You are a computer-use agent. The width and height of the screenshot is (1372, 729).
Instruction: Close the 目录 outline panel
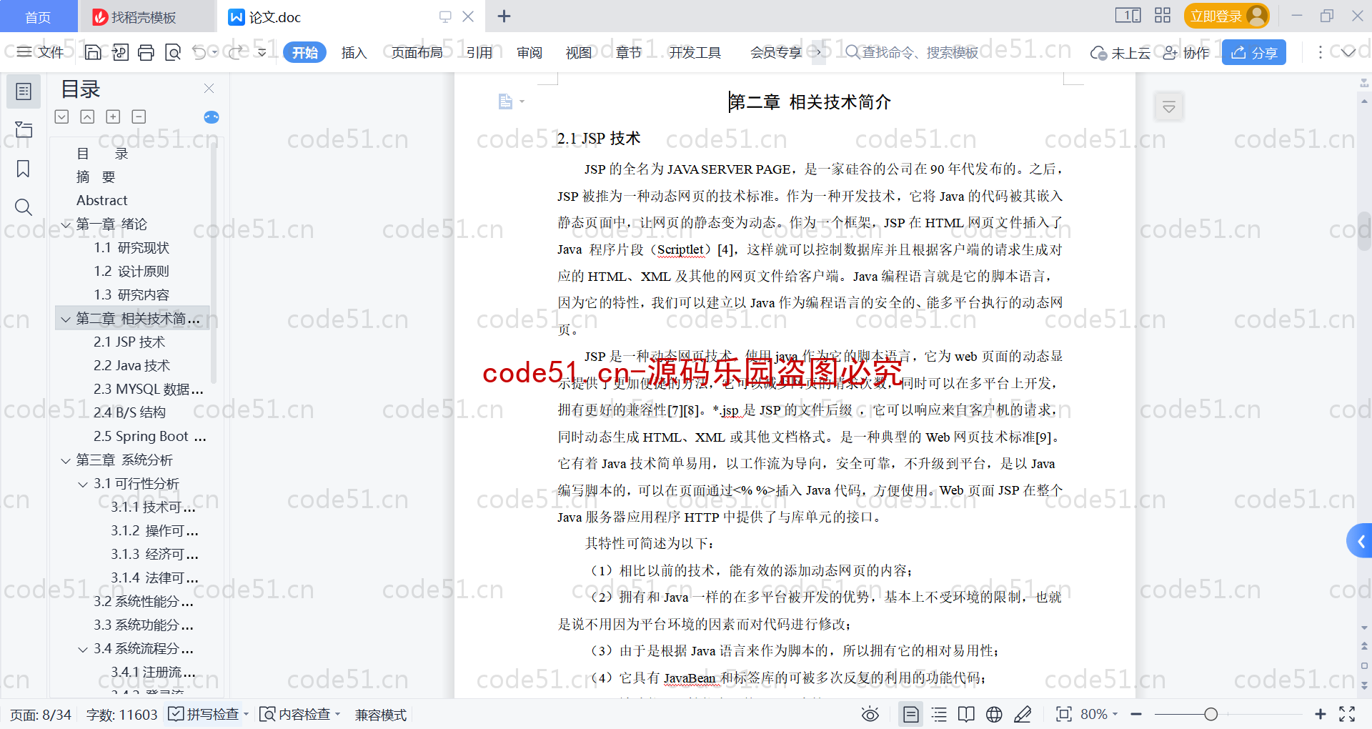tap(209, 88)
